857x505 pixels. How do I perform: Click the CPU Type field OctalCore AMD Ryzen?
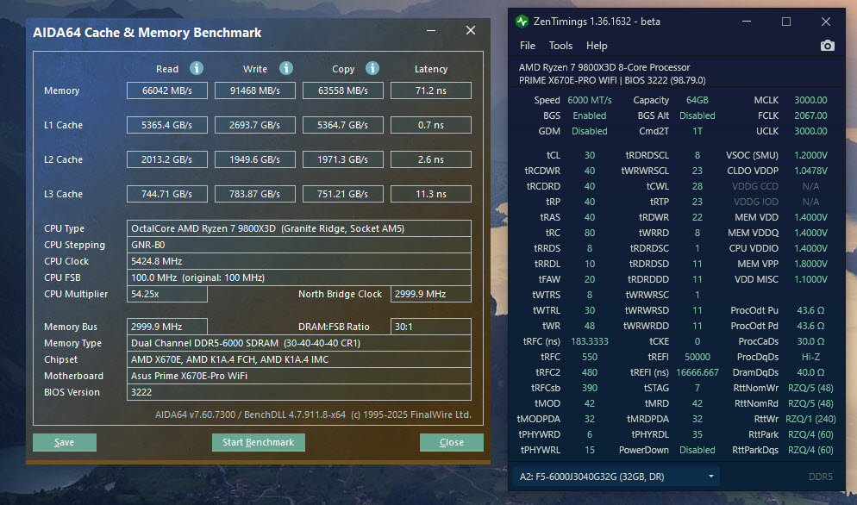[x=299, y=228]
